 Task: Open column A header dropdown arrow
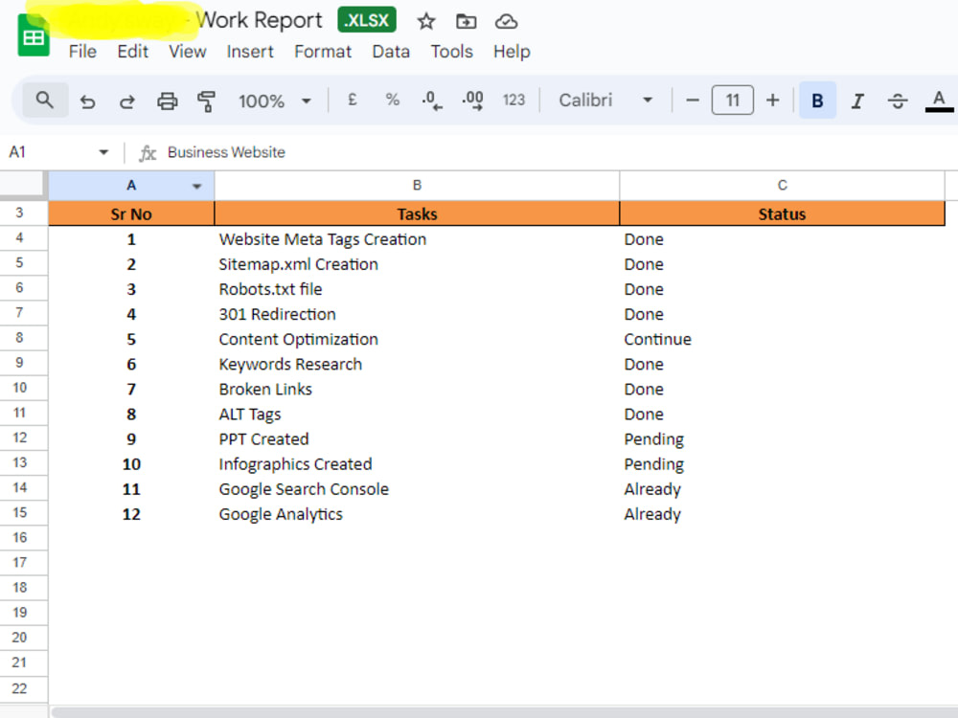(x=196, y=187)
